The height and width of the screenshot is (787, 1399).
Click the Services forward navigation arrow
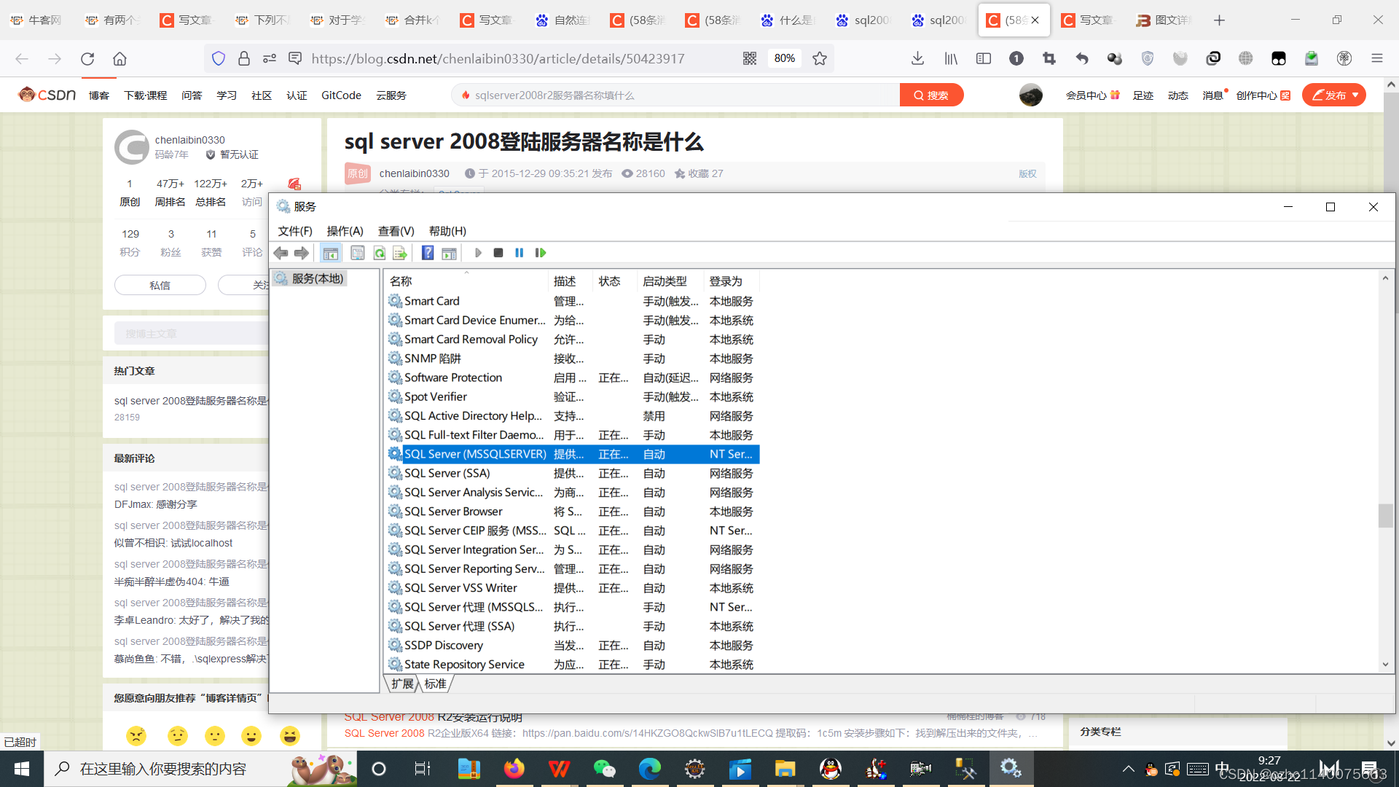(x=302, y=251)
